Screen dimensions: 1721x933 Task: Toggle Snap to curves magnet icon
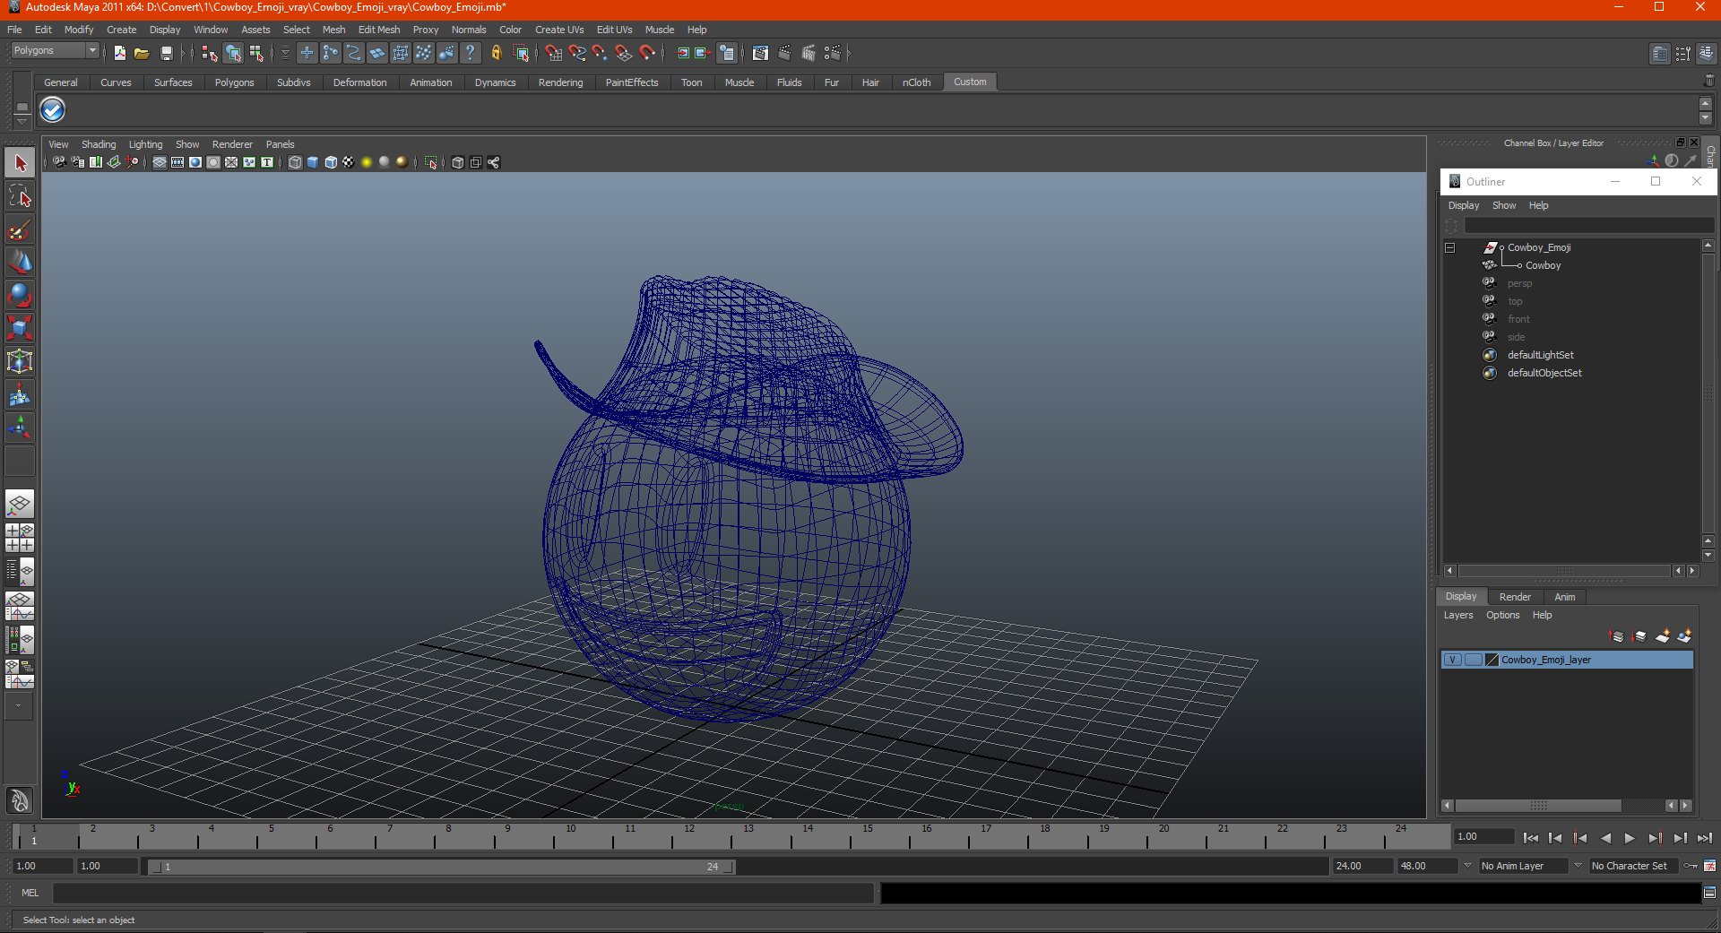(577, 54)
